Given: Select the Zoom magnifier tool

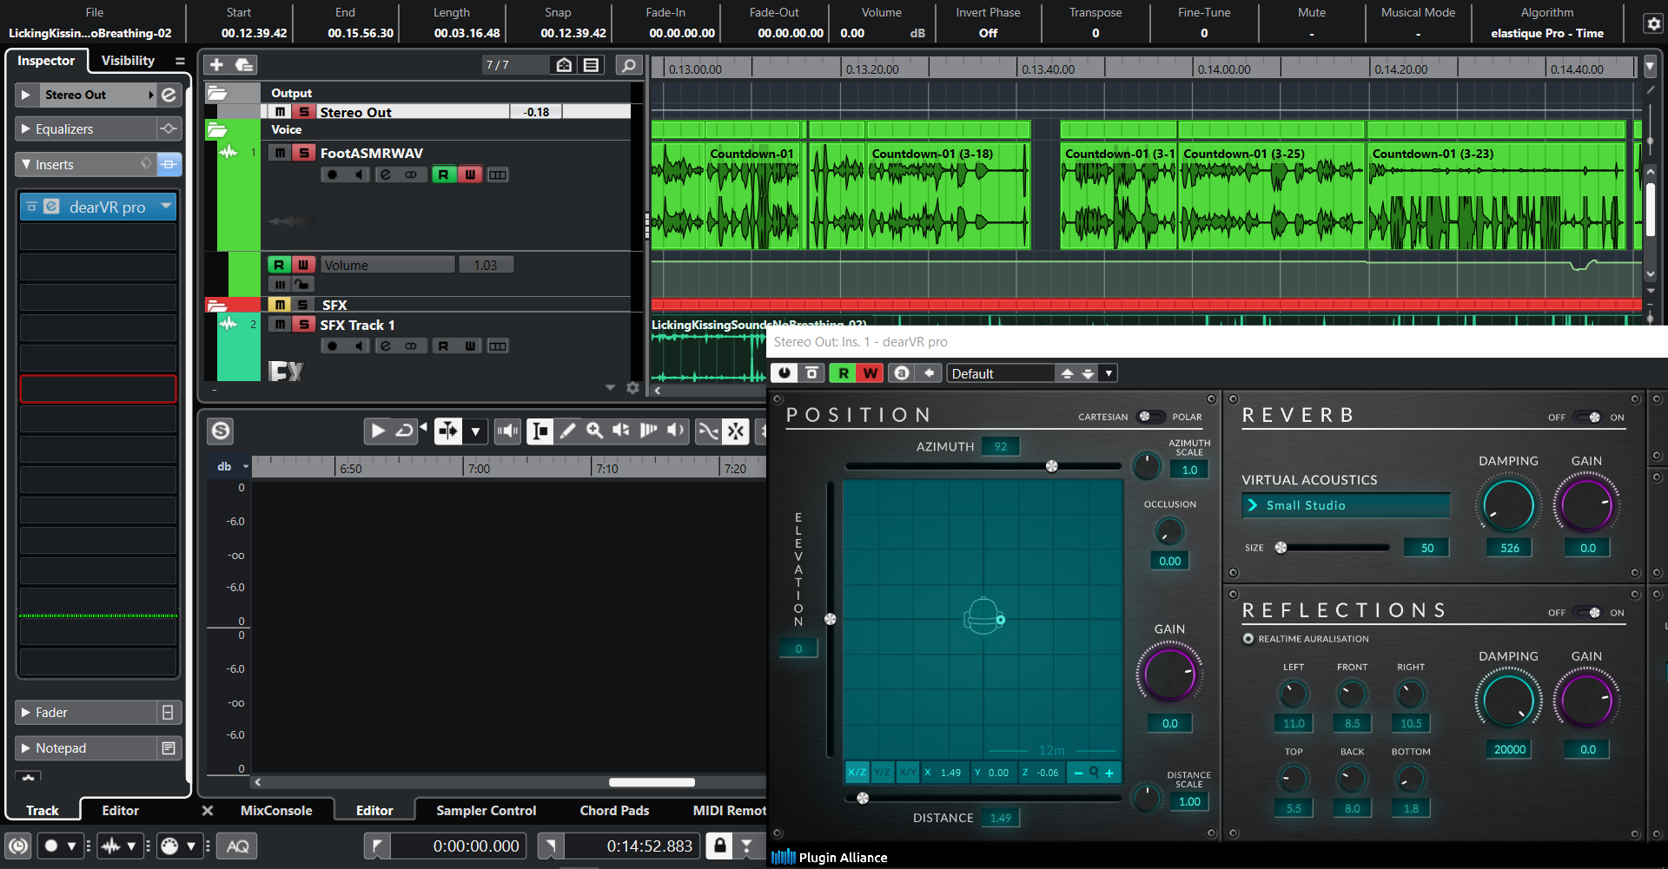Looking at the screenshot, I should point(594,431).
